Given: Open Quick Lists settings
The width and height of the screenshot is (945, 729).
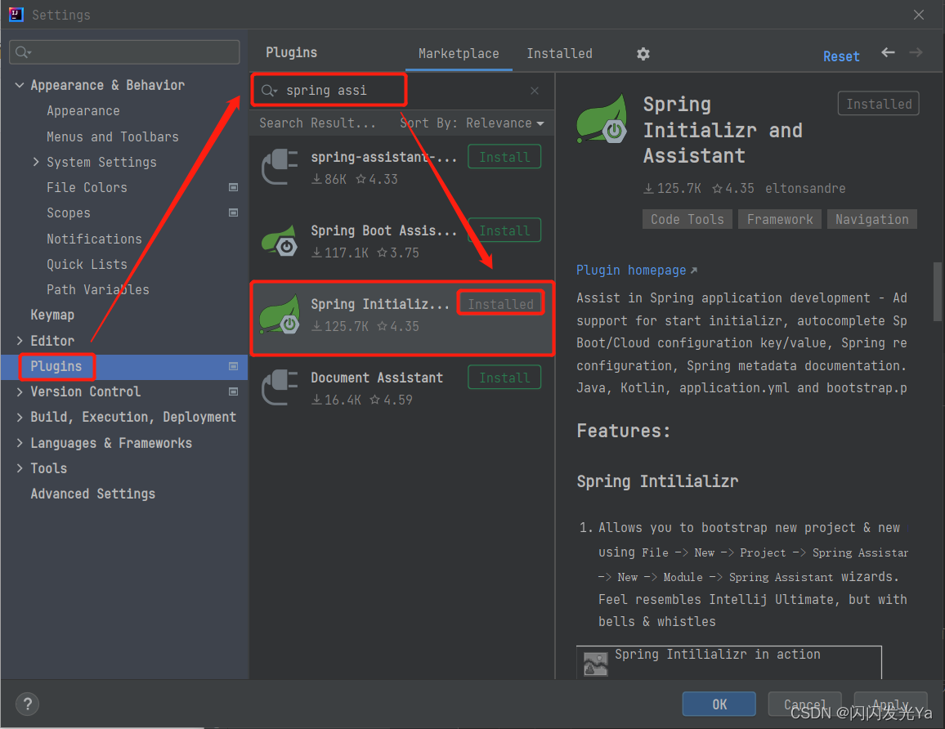Looking at the screenshot, I should click(87, 264).
